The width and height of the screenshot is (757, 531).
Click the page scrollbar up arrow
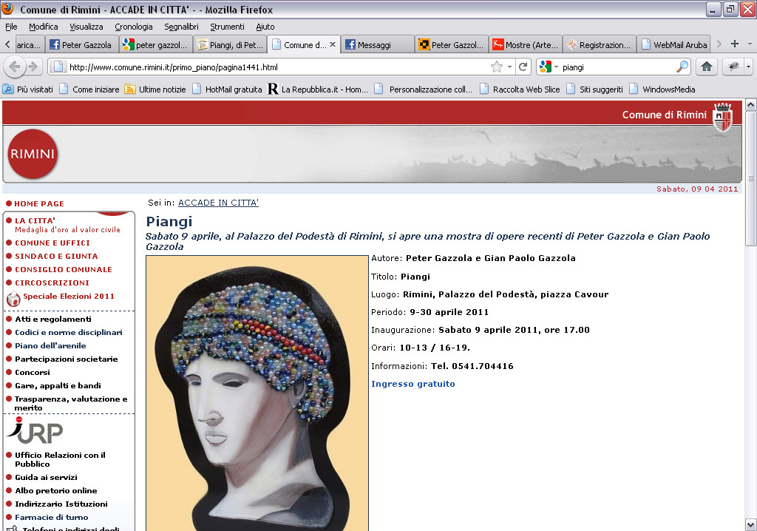(750, 105)
